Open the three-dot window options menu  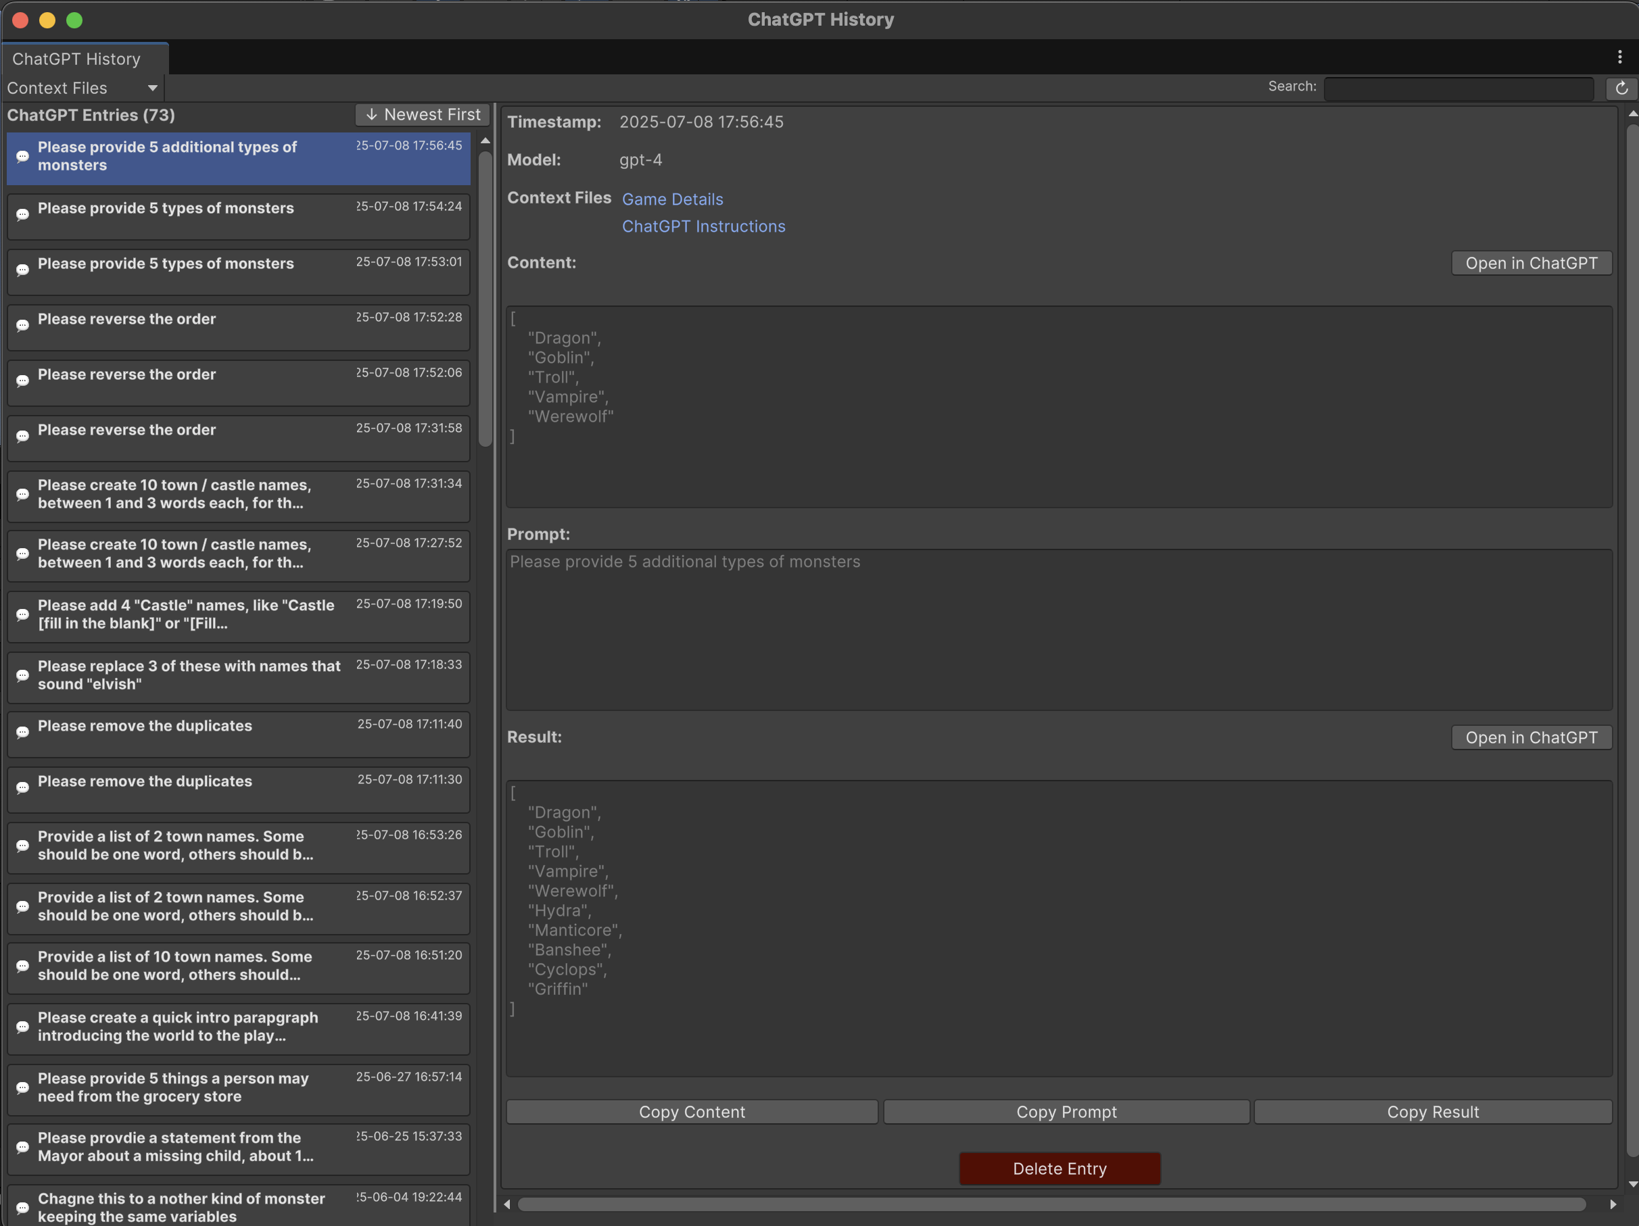(x=1620, y=57)
